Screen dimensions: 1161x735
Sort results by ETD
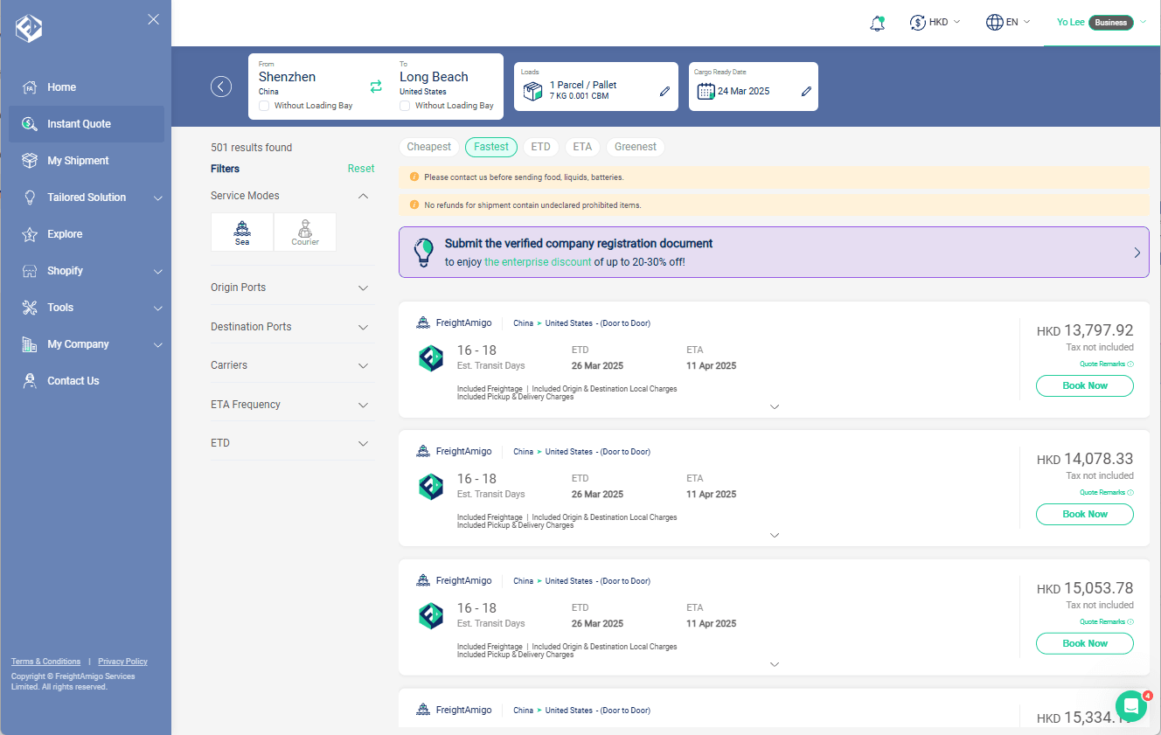[x=541, y=147]
